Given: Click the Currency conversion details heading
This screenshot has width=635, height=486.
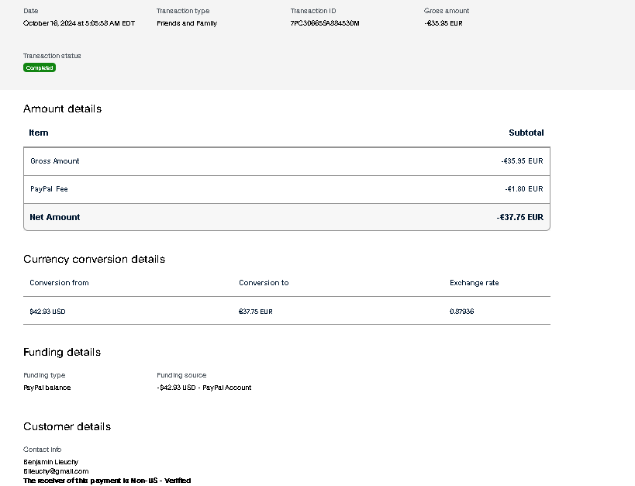Looking at the screenshot, I should [94, 259].
